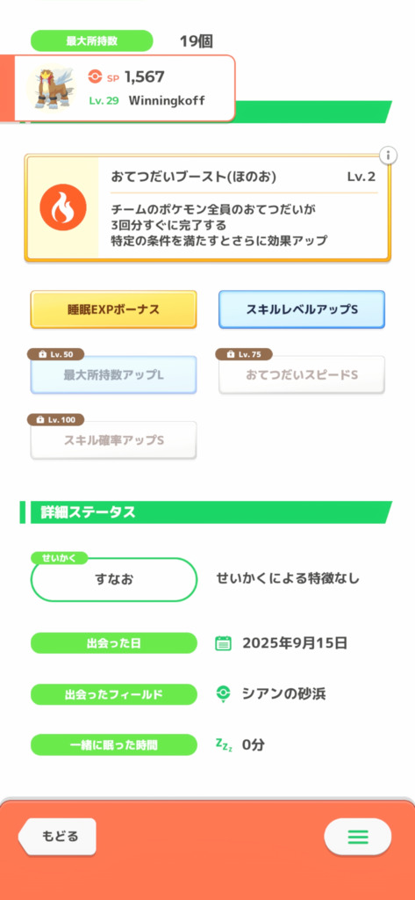Tap the Zzz sleep time icon

pos(224,745)
